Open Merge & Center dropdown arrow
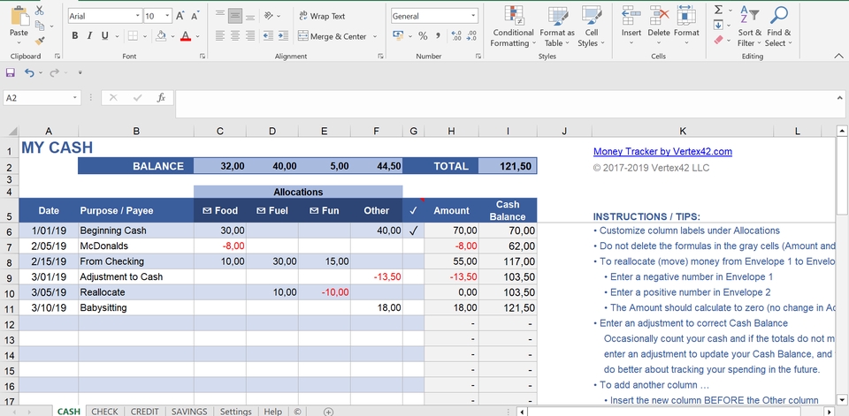The height and width of the screenshot is (416, 849). (374, 37)
